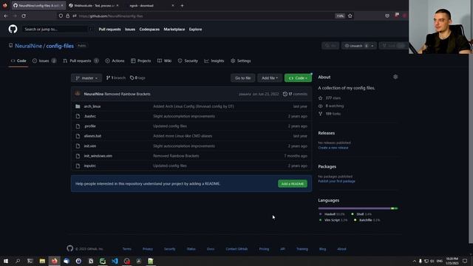Switch to the repository Issues tab
473x266 pixels.
(x=44, y=61)
